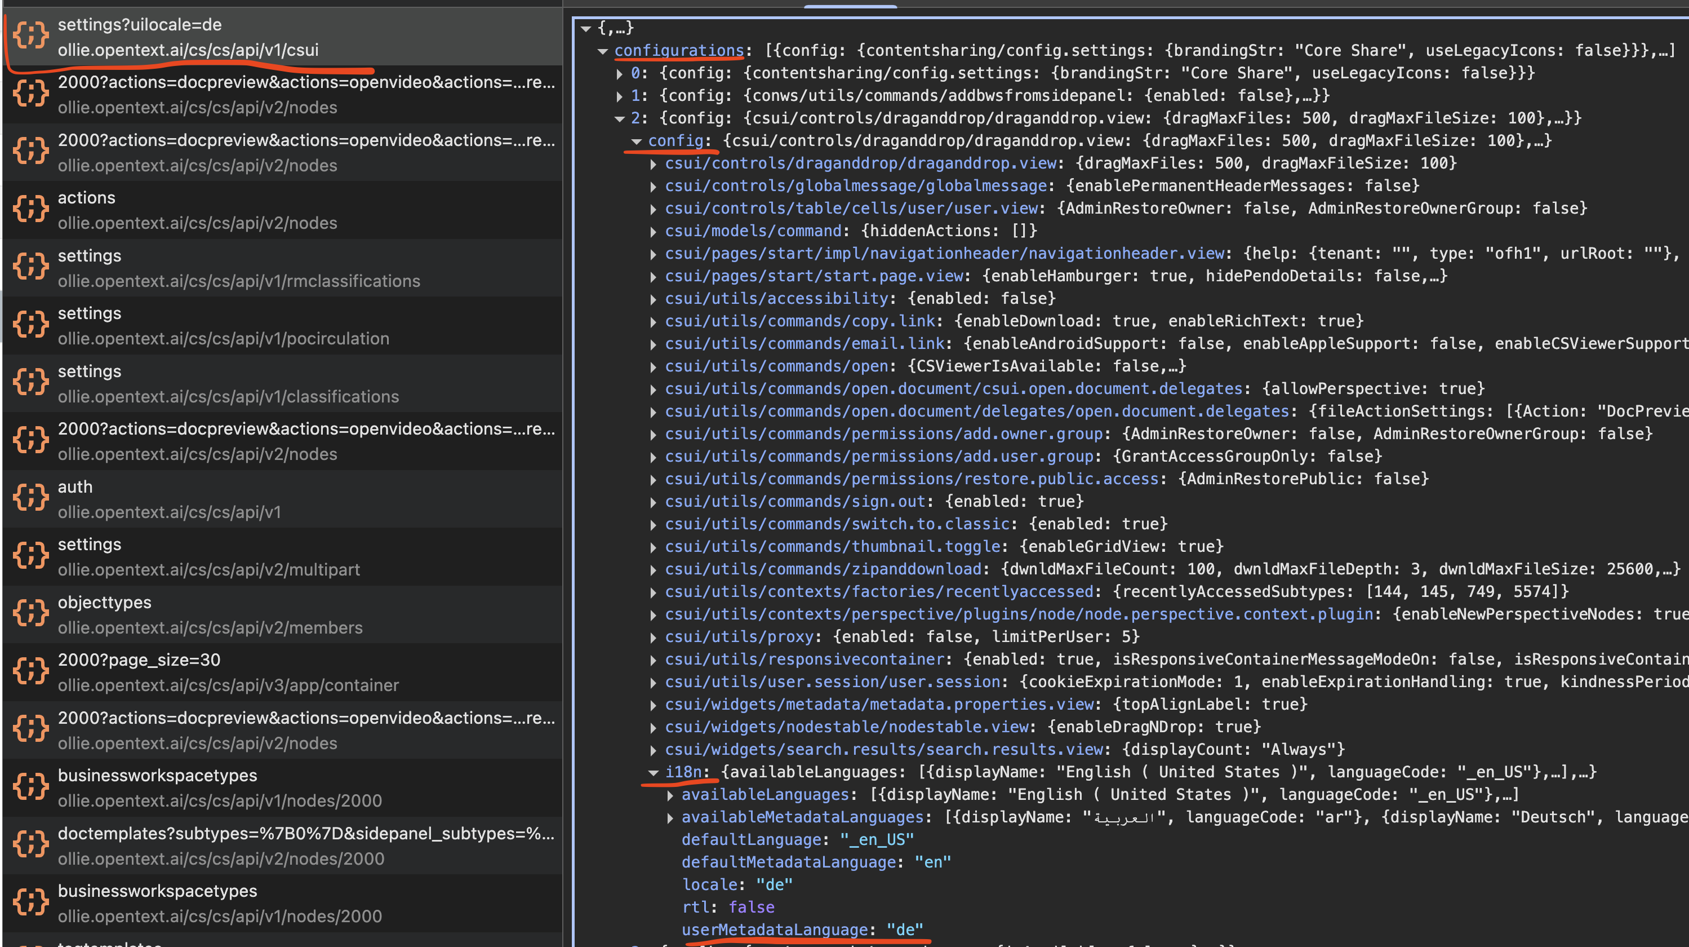
Task: Click csui/widgets/metadata/metadata.properties.view key
Action: click(x=879, y=705)
